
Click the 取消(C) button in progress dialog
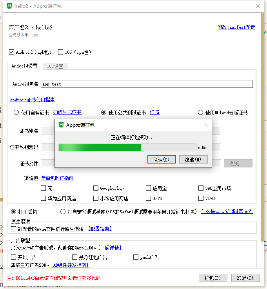[x=162, y=160]
